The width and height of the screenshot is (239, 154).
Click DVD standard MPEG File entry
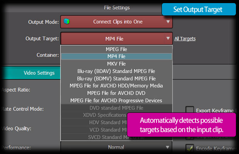[x=116, y=108]
